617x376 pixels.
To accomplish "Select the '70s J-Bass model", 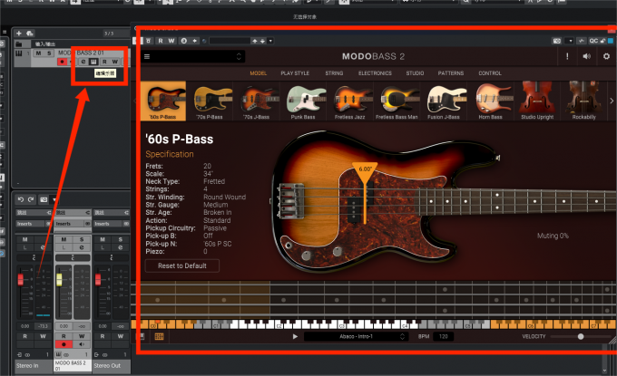I will tap(256, 101).
